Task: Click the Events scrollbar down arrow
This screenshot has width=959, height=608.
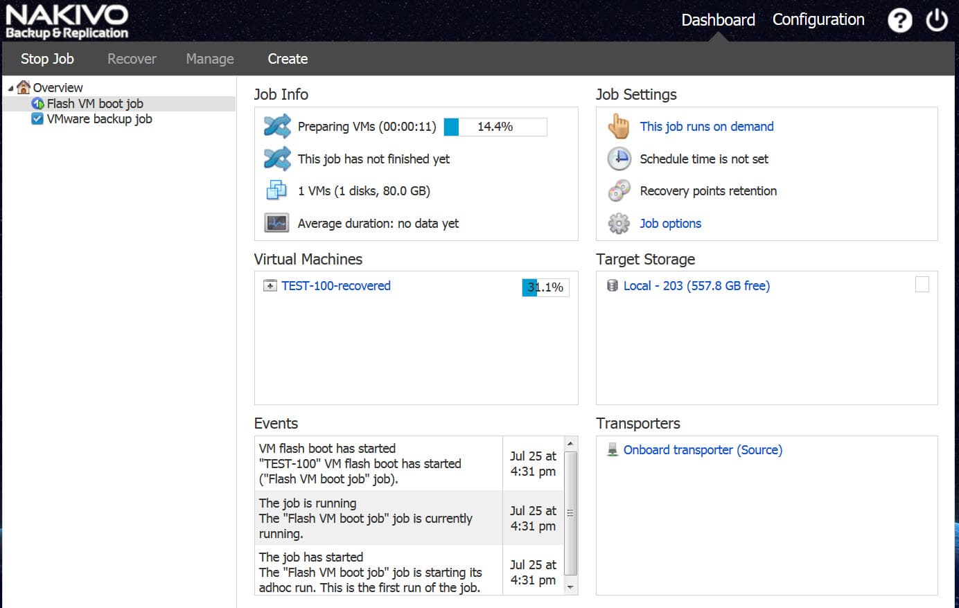Action: coord(570,587)
